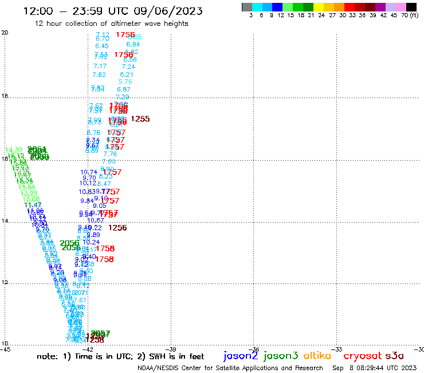
Task: Click the cyan swatch in the wave height legend
Action: (x=257, y=7)
